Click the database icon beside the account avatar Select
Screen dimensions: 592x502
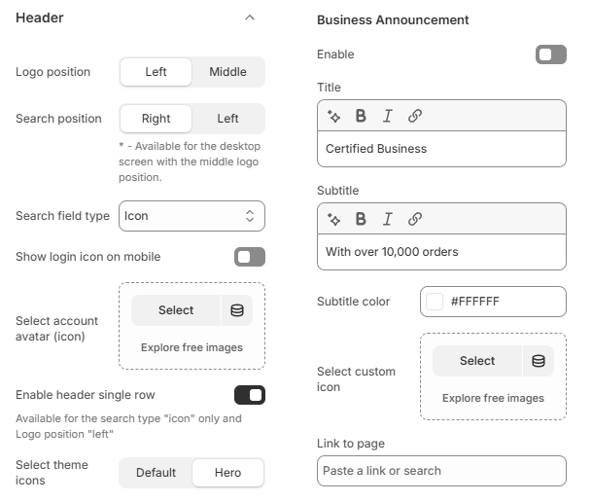(237, 310)
